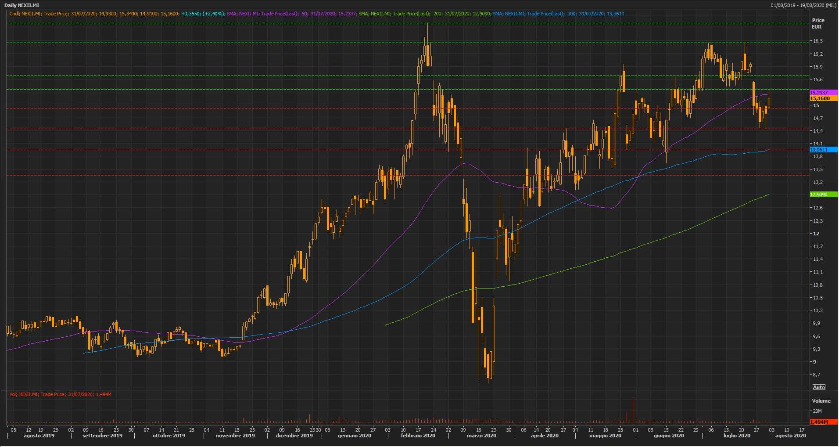Select the Cndl NEXII.MI candlestick legend entry

click(117, 14)
